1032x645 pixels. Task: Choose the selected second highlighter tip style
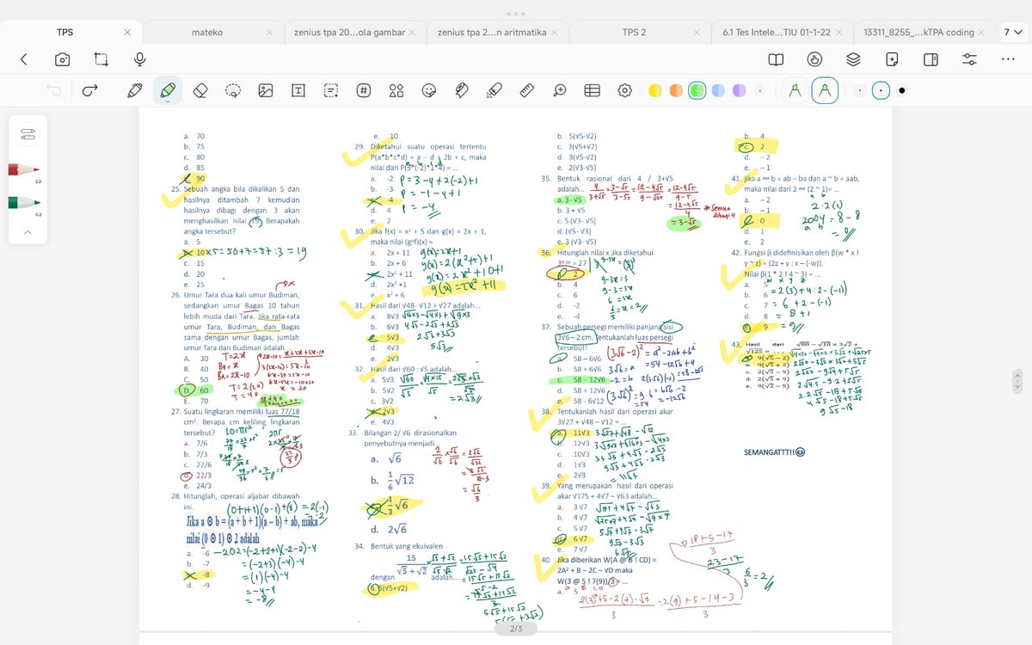tap(825, 90)
